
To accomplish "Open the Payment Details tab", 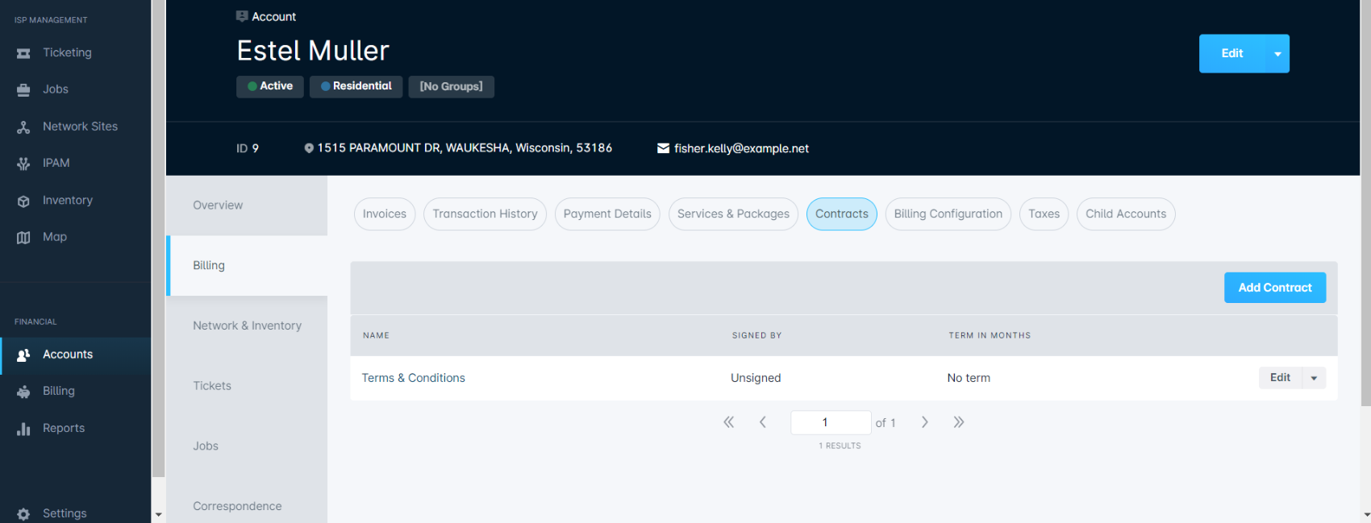I will [607, 214].
